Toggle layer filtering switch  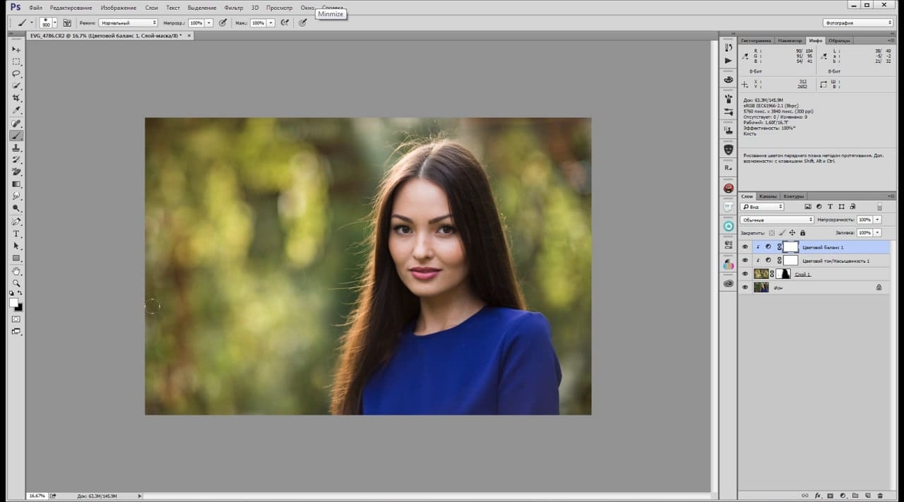coord(879,207)
